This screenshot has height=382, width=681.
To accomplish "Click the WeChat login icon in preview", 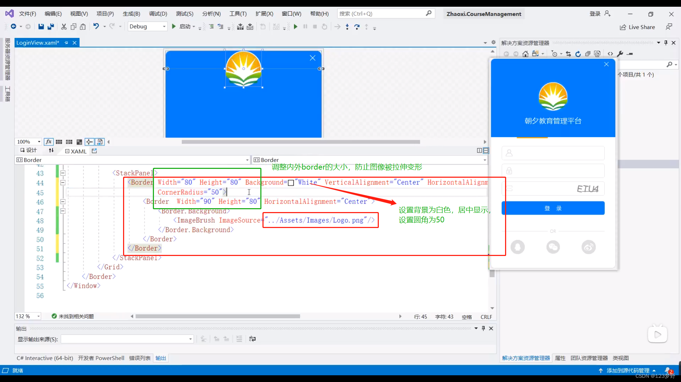I will pyautogui.click(x=553, y=247).
